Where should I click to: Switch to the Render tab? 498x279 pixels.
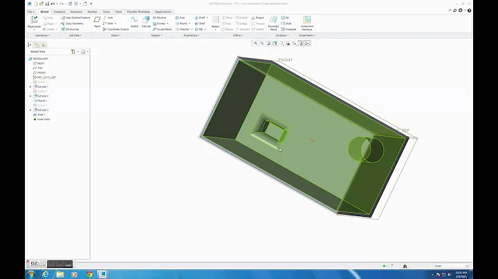tap(93, 12)
